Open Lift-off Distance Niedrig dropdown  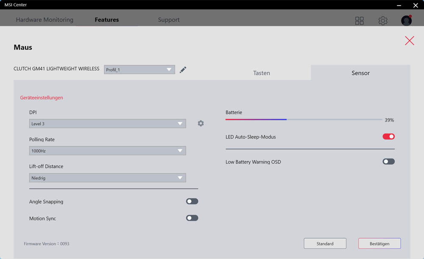[x=107, y=178]
